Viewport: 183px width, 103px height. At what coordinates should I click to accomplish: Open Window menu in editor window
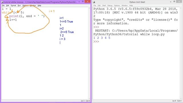tap(33, 5)
